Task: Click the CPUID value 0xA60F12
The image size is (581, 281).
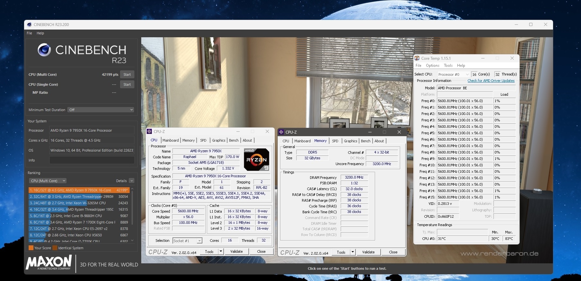Action: pyautogui.click(x=448, y=216)
